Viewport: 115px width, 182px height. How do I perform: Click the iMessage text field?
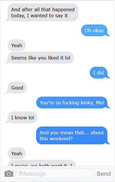[x=55, y=174]
